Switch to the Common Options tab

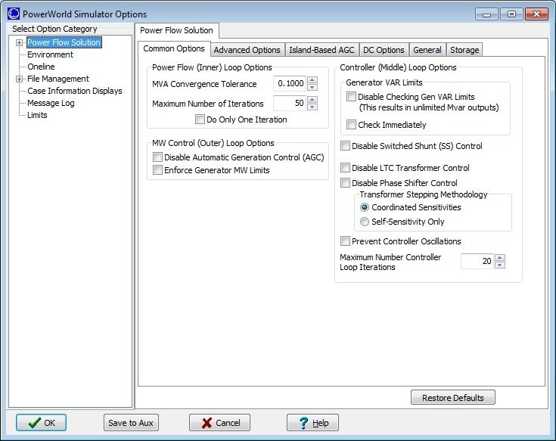(174, 49)
